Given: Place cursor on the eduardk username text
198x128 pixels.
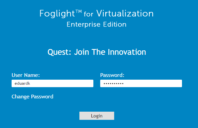Looking at the screenshot, I should coord(22,83).
